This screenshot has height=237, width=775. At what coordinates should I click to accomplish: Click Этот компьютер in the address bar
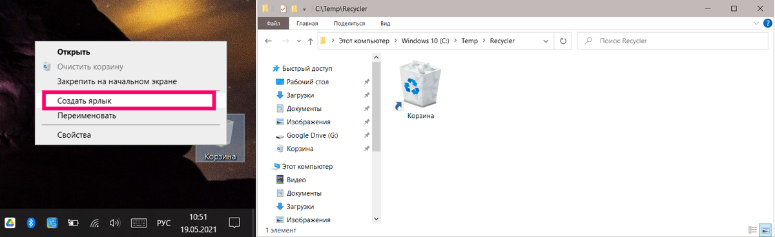point(365,41)
